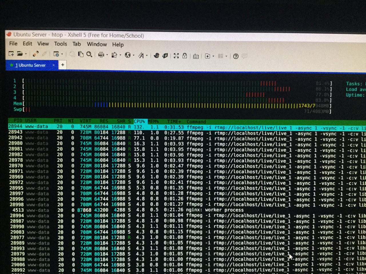
Task: Disconnect the current session via the toolbar
Action: coord(36,54)
